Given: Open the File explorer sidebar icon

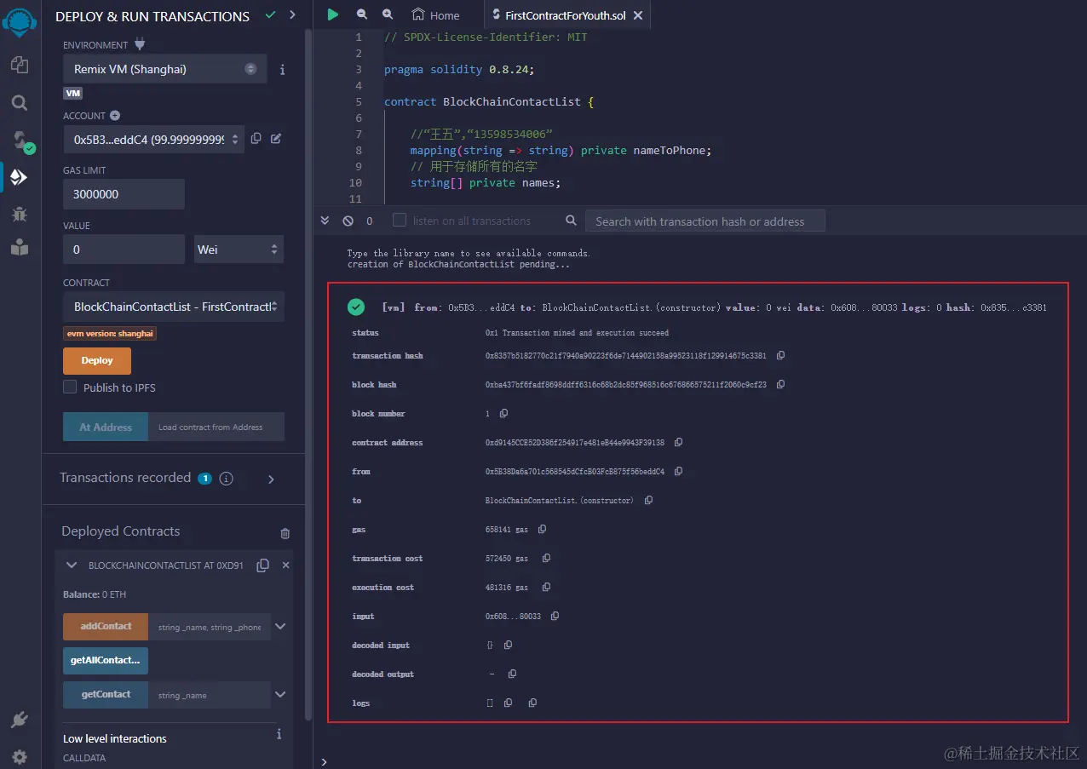Looking at the screenshot, I should (x=20, y=65).
